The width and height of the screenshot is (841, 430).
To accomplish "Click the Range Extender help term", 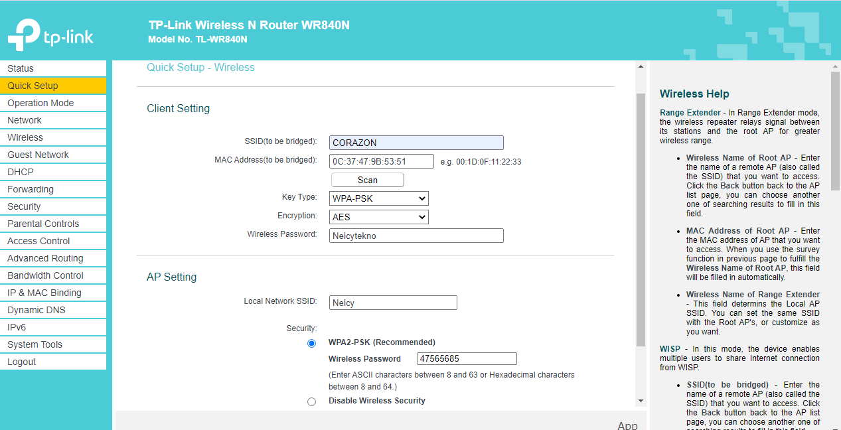I will [x=690, y=113].
